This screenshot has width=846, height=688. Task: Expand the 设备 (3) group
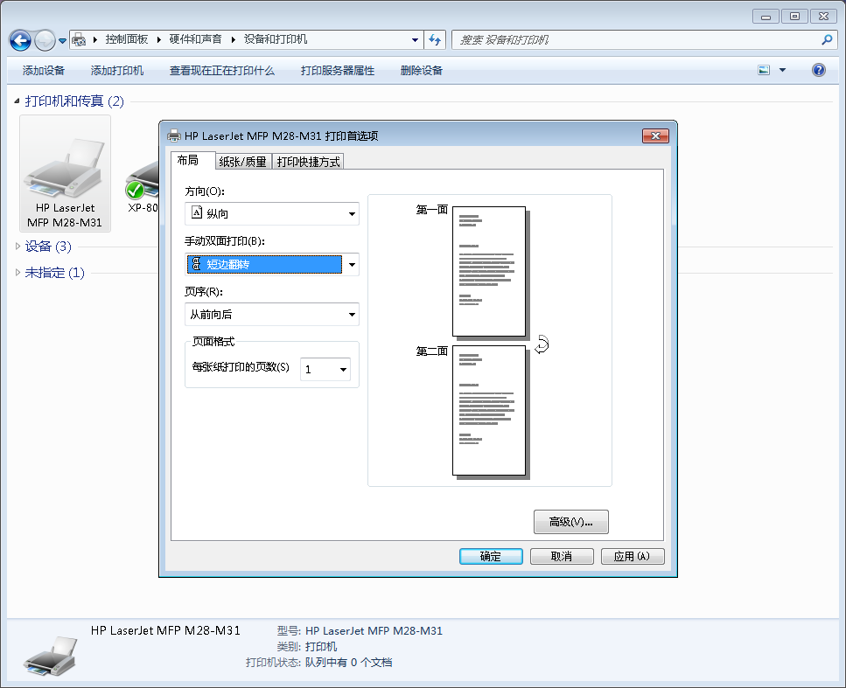pos(17,247)
